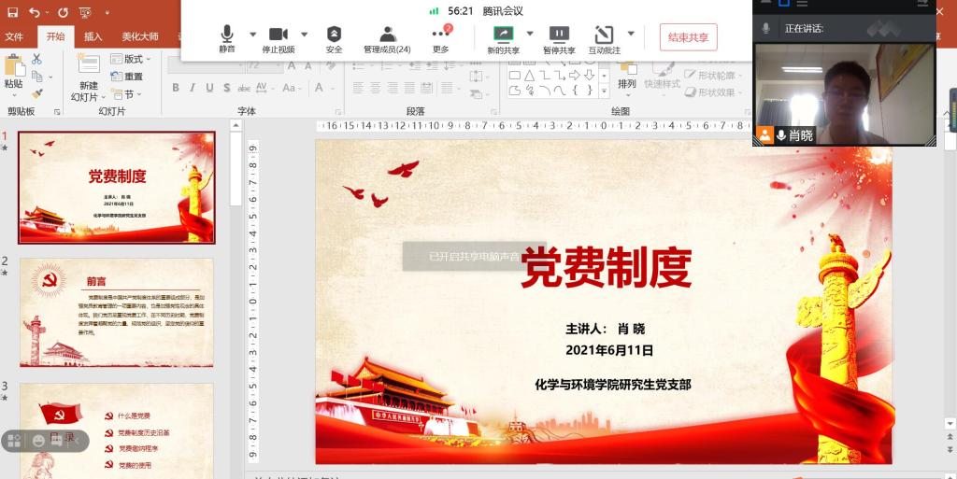Expand the video options arrow
Screen dimensions: 957x479
(304, 35)
